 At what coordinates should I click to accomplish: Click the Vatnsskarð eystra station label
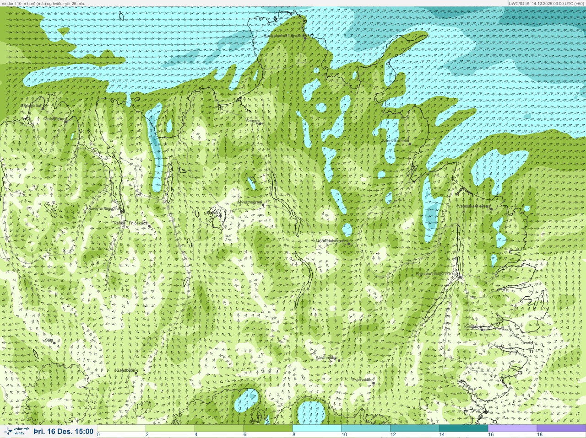pos(474,206)
